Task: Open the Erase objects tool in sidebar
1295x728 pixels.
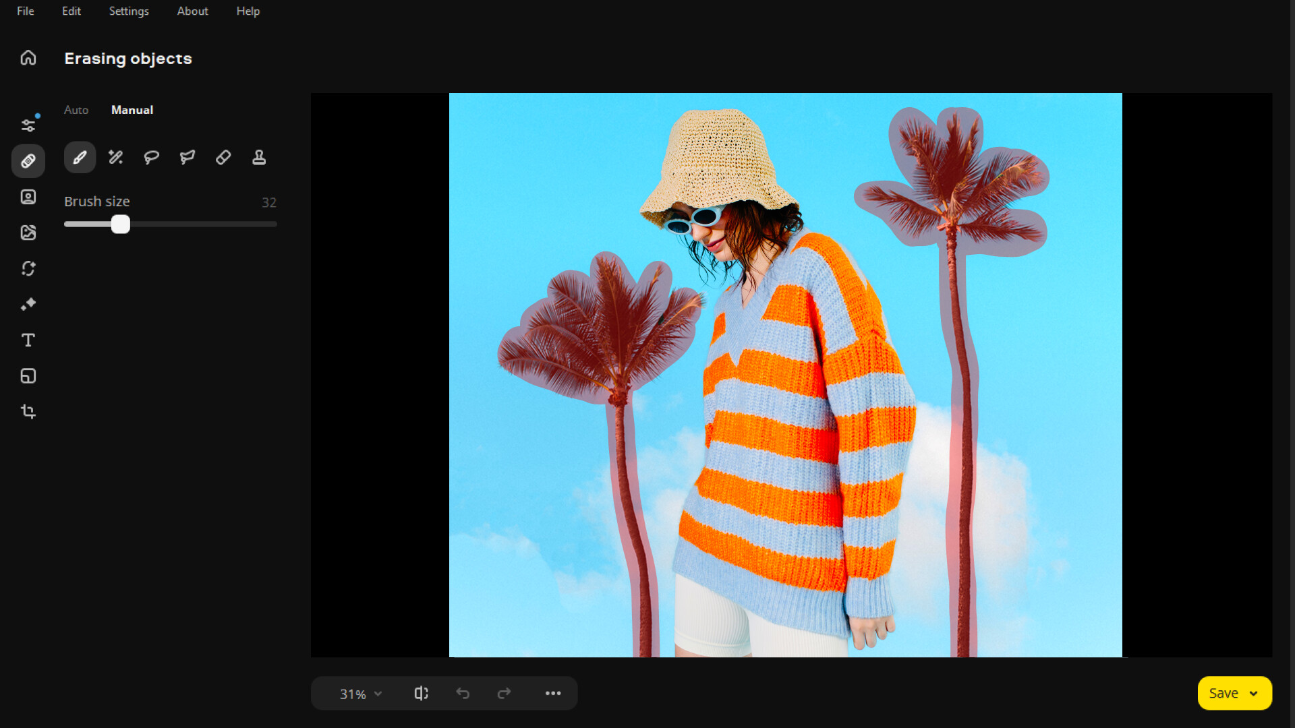Action: (x=28, y=160)
